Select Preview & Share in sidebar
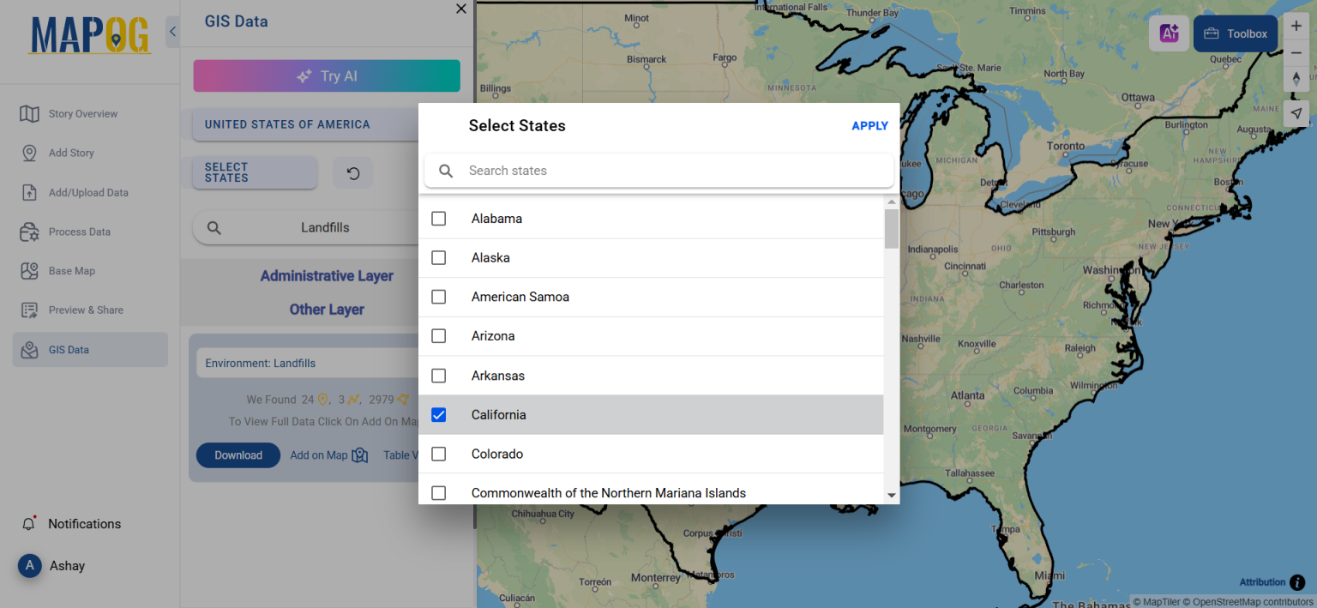This screenshot has width=1317, height=608. pyautogui.click(x=84, y=310)
